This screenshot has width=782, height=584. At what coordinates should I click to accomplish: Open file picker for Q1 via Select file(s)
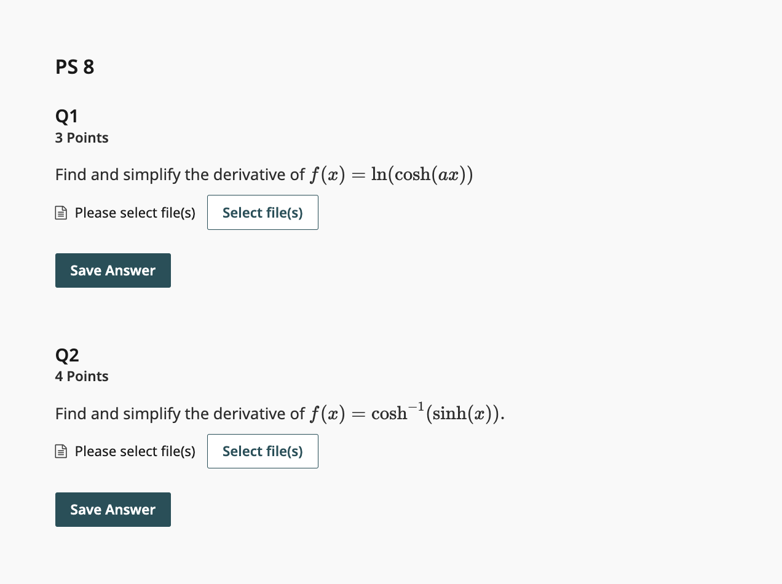point(263,213)
